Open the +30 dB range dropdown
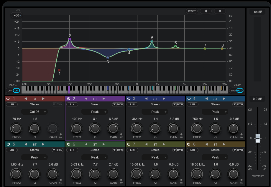This screenshot has height=187, width=271. click(17, 15)
